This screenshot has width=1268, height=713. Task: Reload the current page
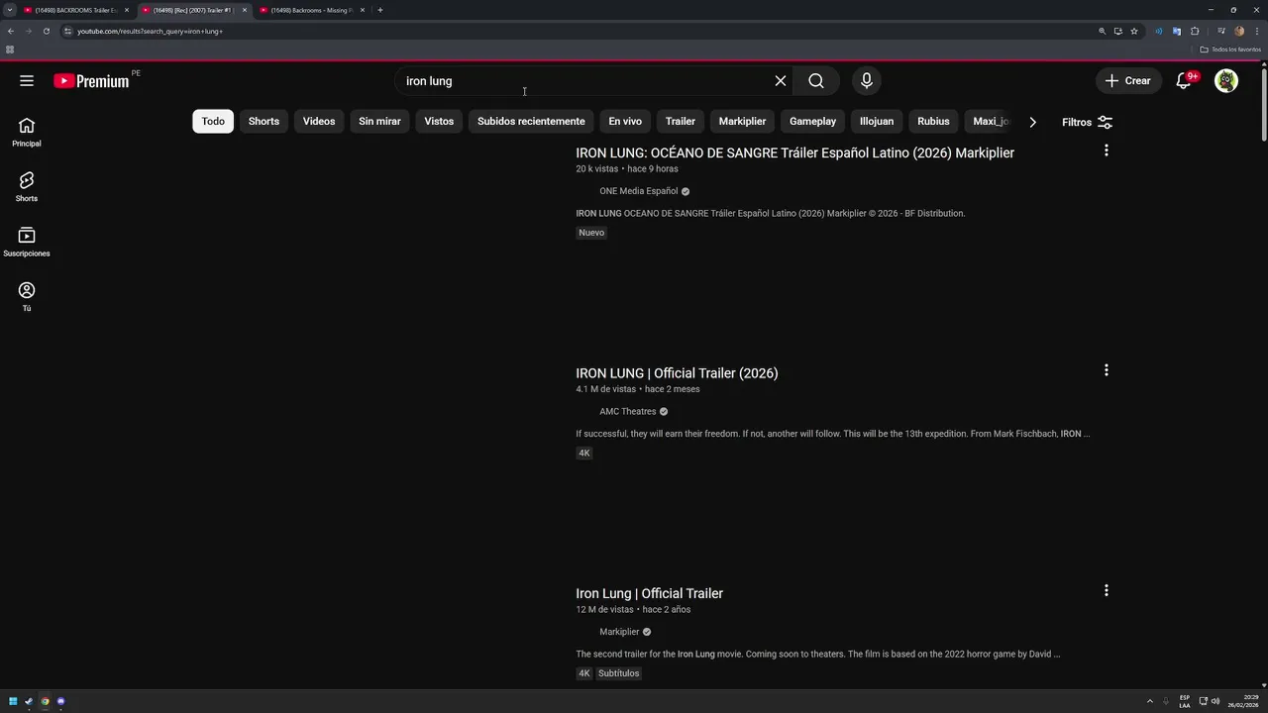point(46,31)
